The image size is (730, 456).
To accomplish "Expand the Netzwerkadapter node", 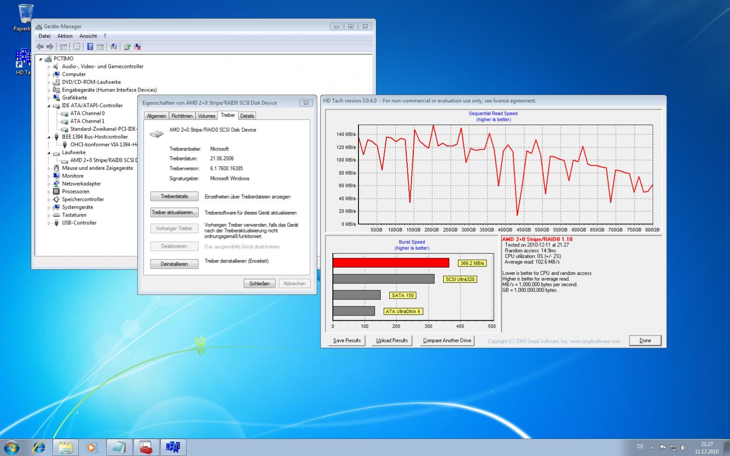I will click(49, 184).
